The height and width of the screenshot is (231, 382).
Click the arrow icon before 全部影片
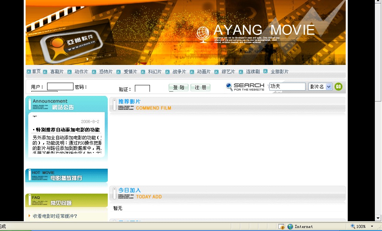266,71
